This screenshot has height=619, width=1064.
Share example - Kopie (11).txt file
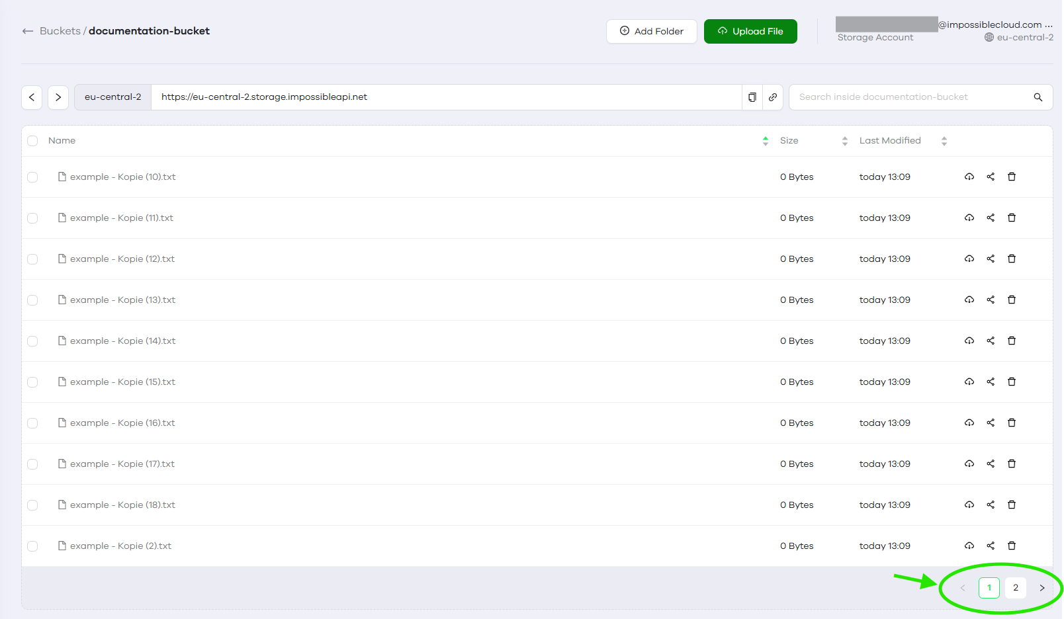[x=991, y=218]
